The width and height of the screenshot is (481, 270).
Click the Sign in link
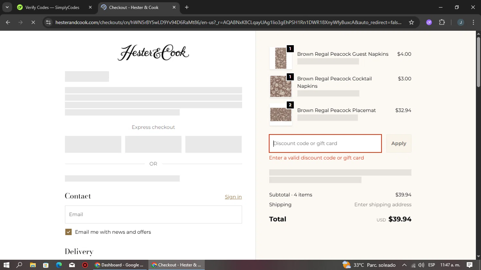pyautogui.click(x=233, y=197)
